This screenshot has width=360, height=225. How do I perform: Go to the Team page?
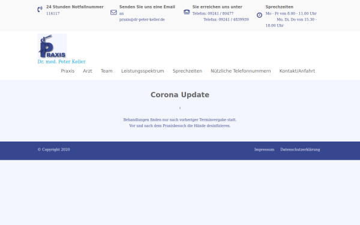pyautogui.click(x=107, y=71)
